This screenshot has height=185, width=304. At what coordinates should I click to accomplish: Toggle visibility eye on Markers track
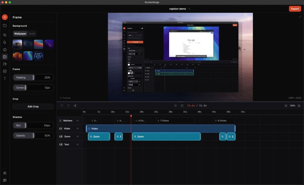point(77,121)
